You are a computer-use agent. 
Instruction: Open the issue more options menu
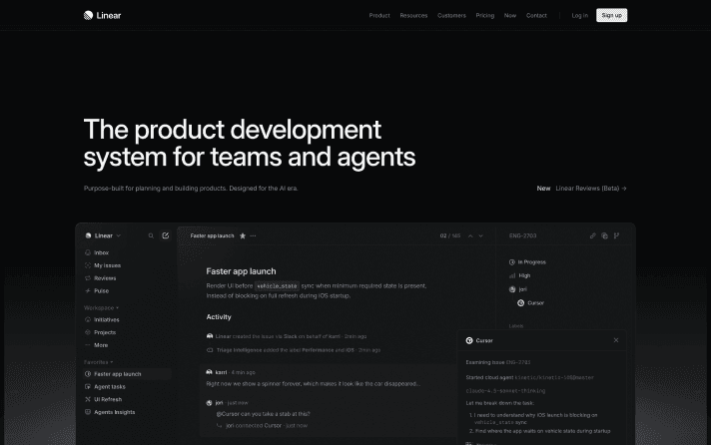(253, 235)
